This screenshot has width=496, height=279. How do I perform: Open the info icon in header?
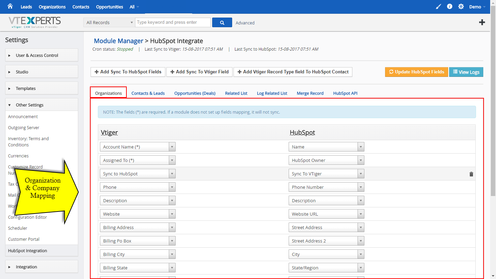pos(449,7)
